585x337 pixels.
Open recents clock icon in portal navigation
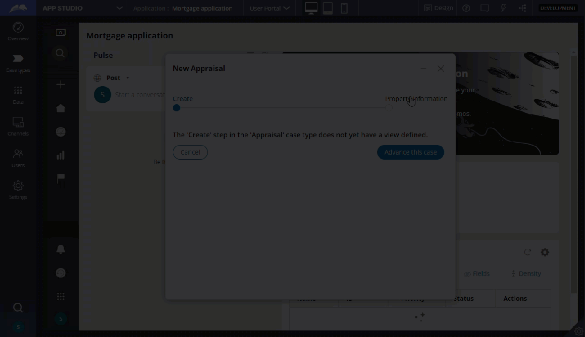pos(61,273)
